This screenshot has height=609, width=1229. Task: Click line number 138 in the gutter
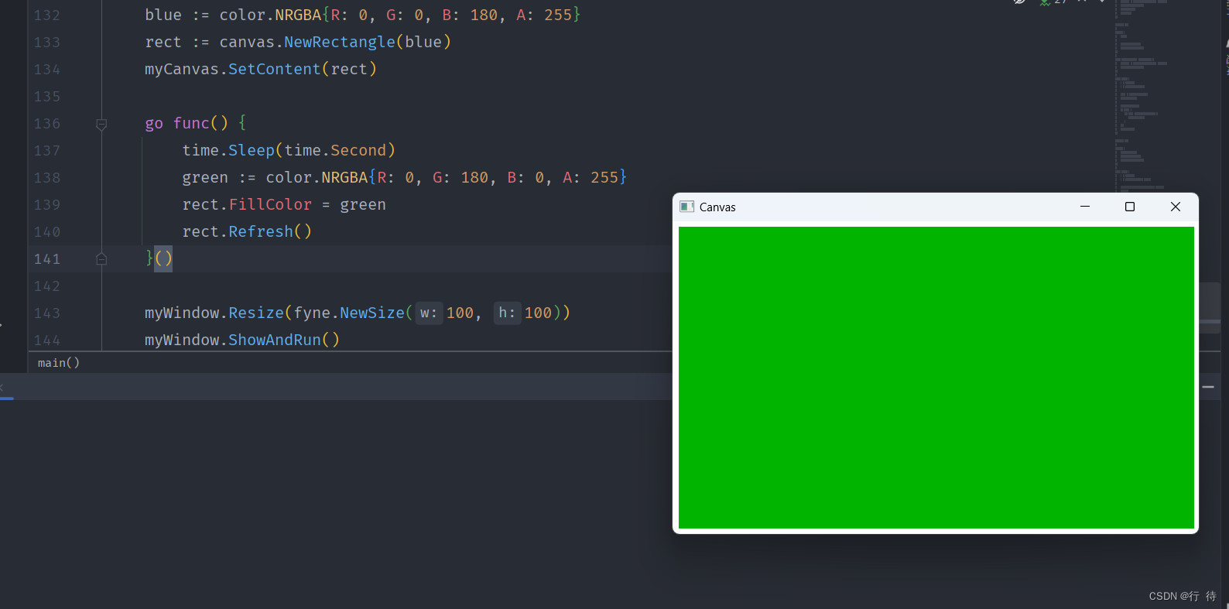tap(47, 178)
